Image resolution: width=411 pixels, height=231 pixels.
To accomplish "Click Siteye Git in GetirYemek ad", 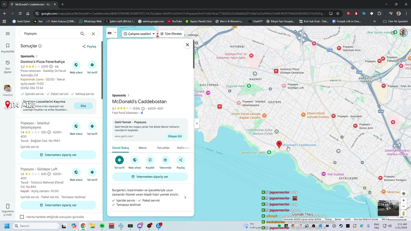I will click(x=175, y=136).
